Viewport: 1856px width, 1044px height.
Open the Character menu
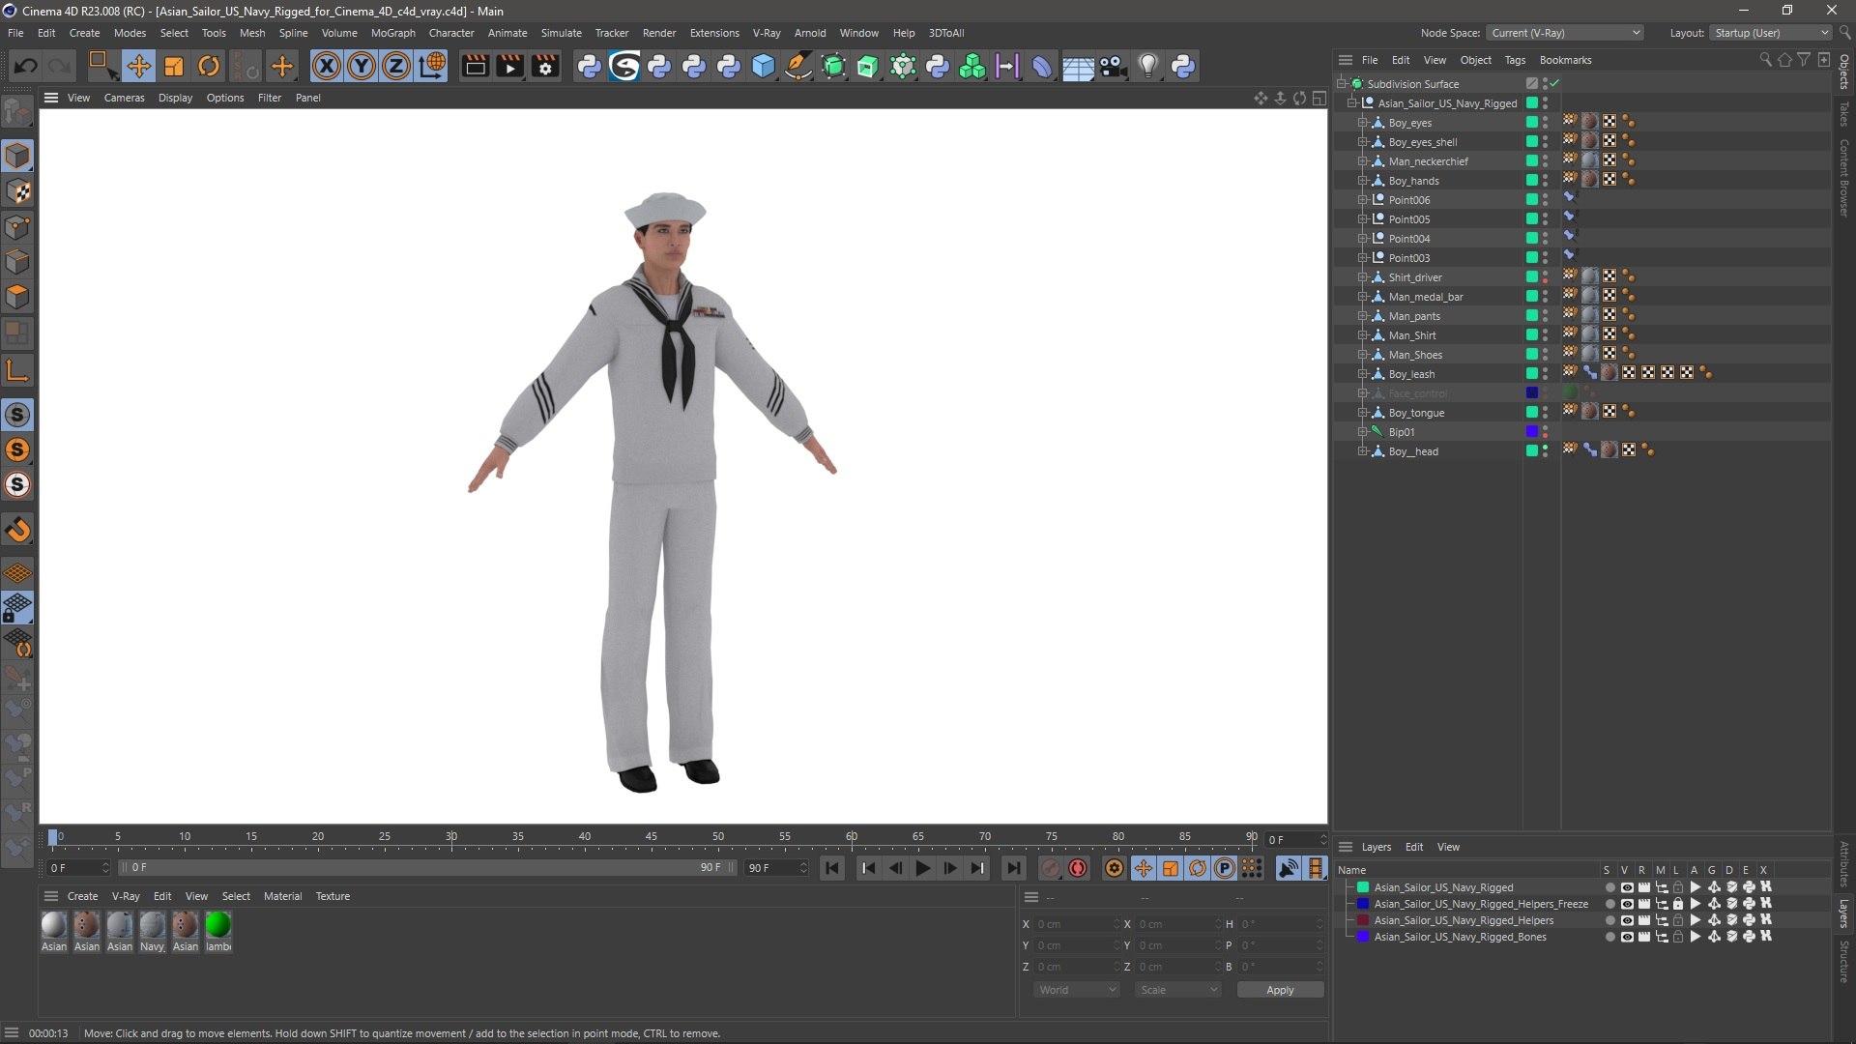pyautogui.click(x=451, y=33)
